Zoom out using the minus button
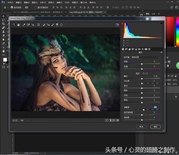This screenshot has width=179, height=155. [x=14, y=120]
